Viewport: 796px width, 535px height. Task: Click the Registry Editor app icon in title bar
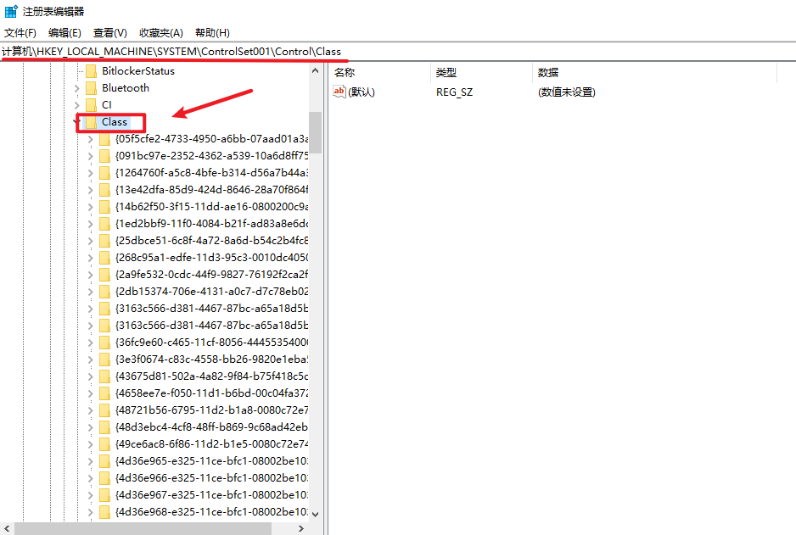click(x=11, y=11)
